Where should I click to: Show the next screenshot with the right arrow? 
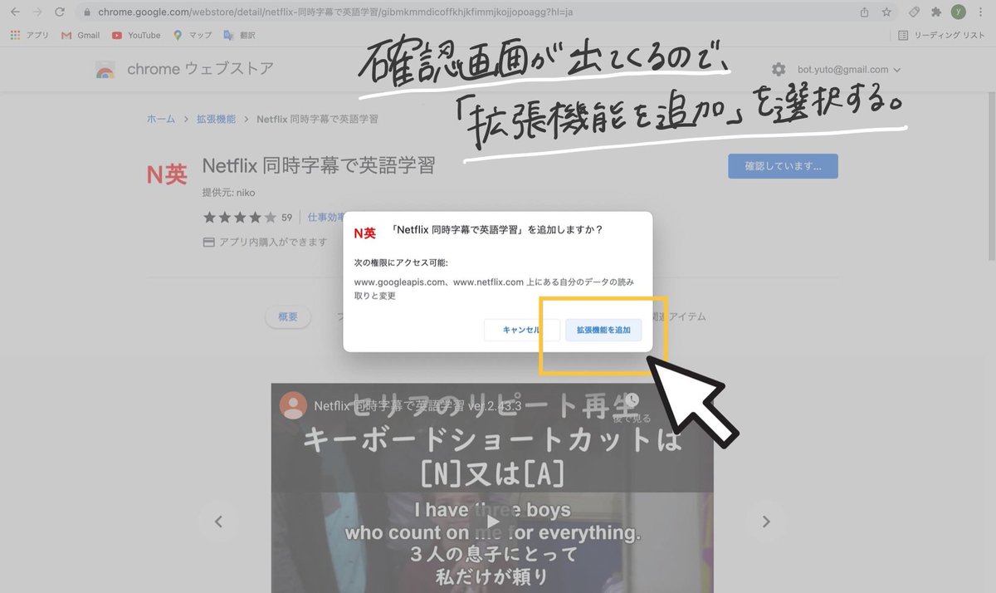(766, 522)
